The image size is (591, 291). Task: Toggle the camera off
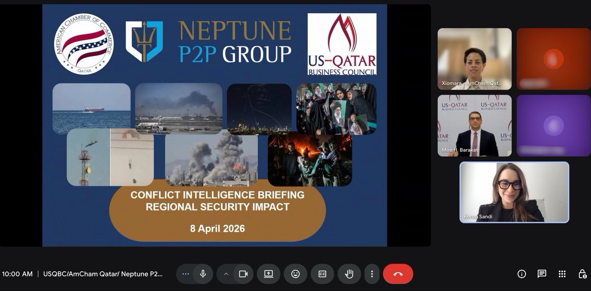click(243, 274)
